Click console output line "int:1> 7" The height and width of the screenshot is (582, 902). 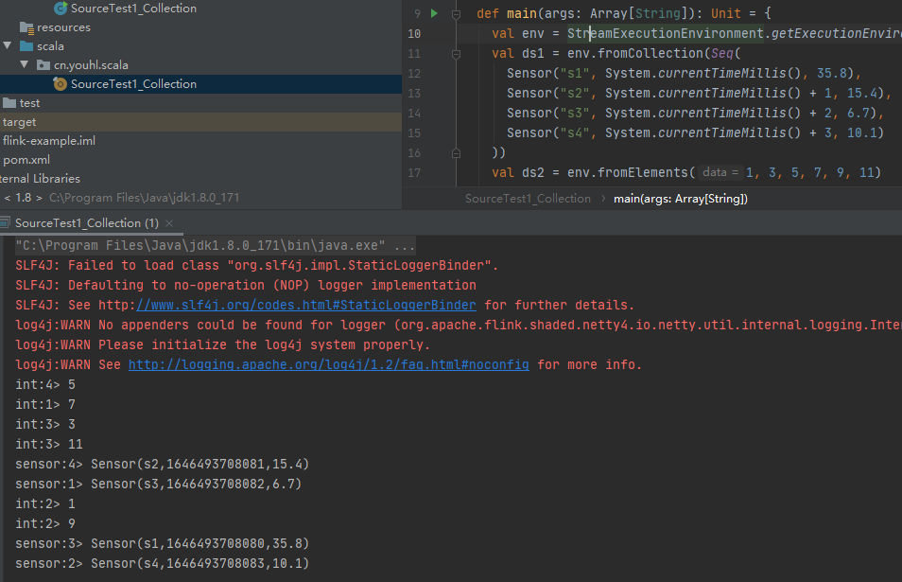click(45, 405)
